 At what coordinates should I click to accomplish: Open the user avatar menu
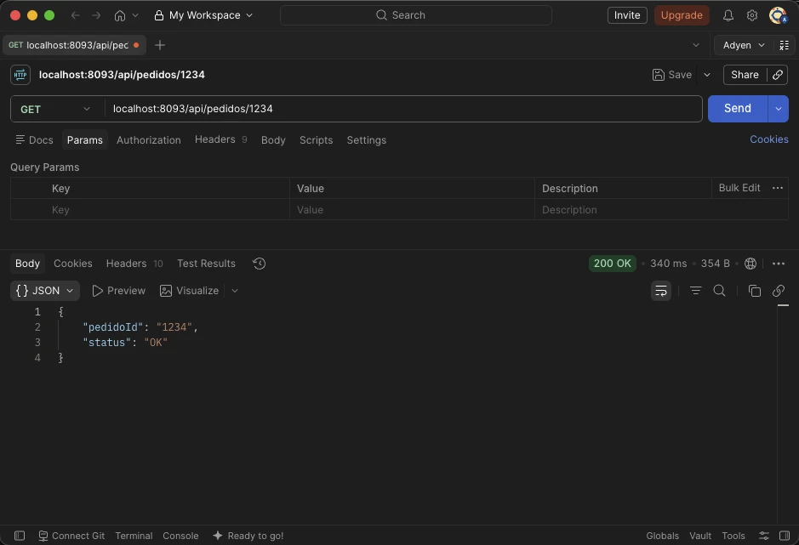pyautogui.click(x=778, y=15)
